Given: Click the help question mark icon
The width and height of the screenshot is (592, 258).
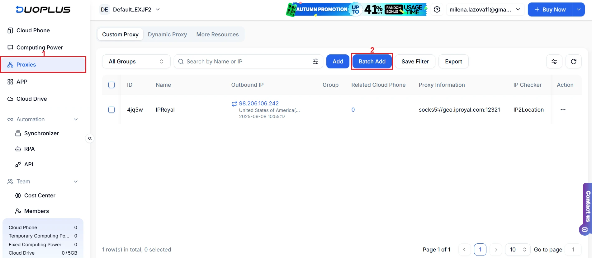Looking at the screenshot, I should coord(437,10).
